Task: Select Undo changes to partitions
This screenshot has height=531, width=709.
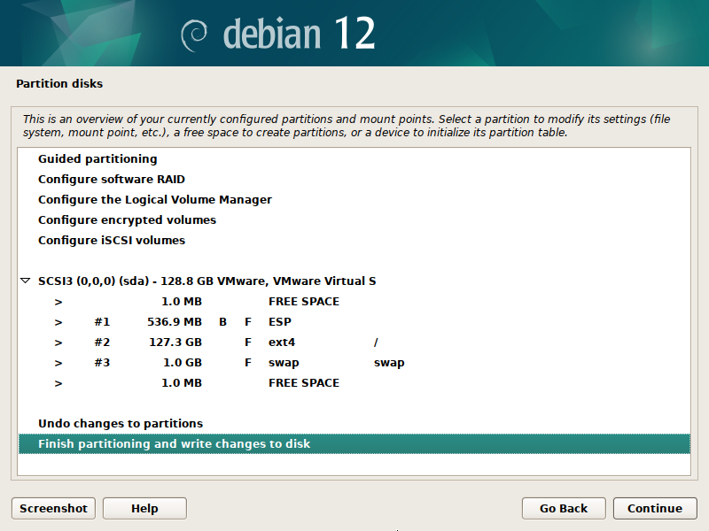Action: 121,424
